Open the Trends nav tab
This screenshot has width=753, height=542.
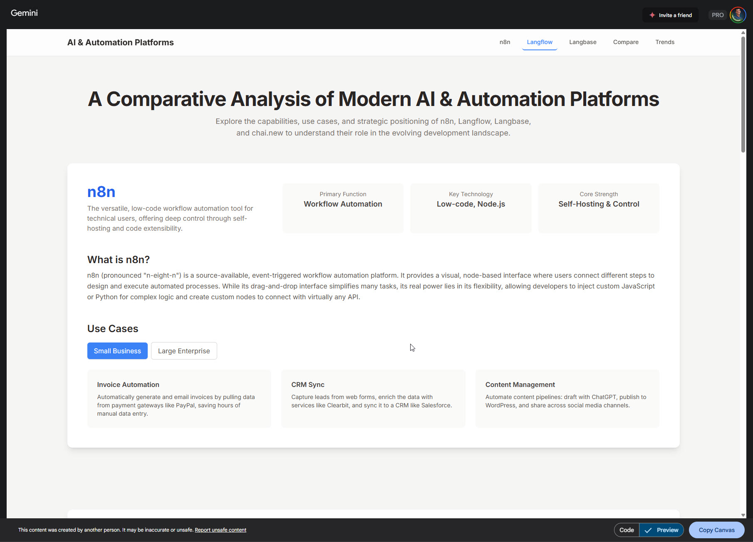(x=665, y=42)
